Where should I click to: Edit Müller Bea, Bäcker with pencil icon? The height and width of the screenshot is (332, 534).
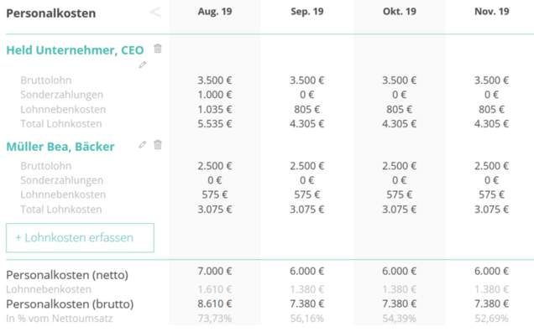point(143,145)
